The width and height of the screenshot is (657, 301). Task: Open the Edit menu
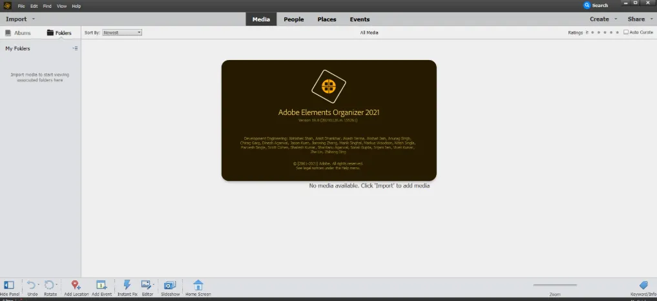(34, 6)
